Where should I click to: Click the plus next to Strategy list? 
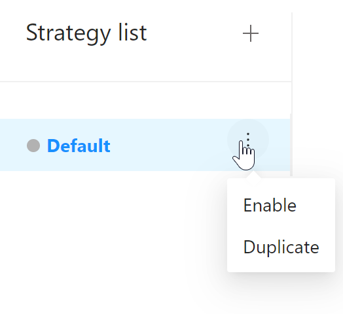(x=251, y=33)
